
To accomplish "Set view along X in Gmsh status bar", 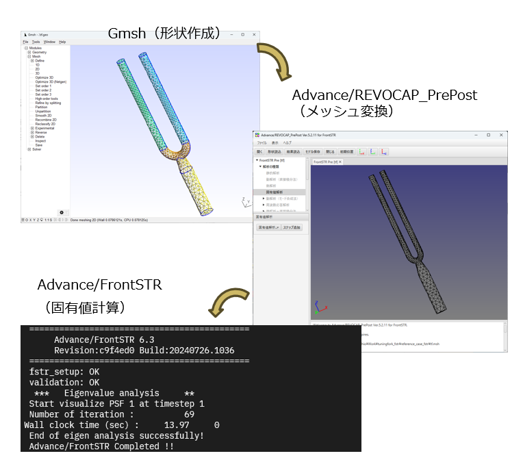I will pyautogui.click(x=28, y=220).
